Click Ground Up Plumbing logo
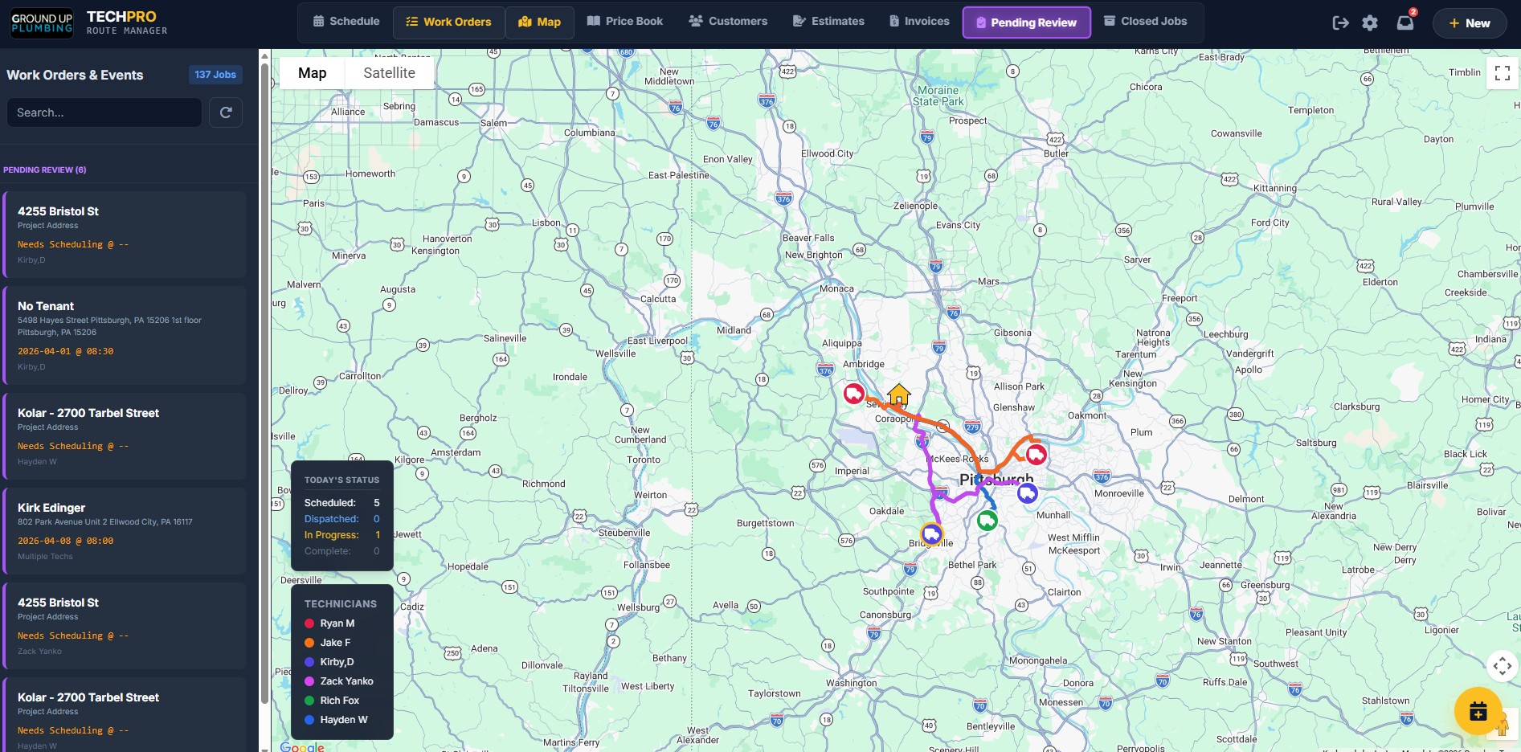This screenshot has height=752, width=1521. (42, 22)
